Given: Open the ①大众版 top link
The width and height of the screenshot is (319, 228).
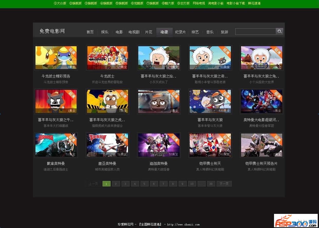Looking at the screenshot, I should tap(60, 3).
